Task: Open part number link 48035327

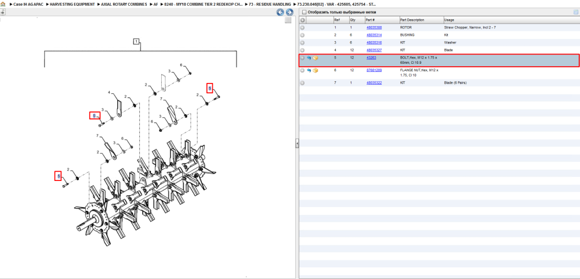Action: [374, 50]
